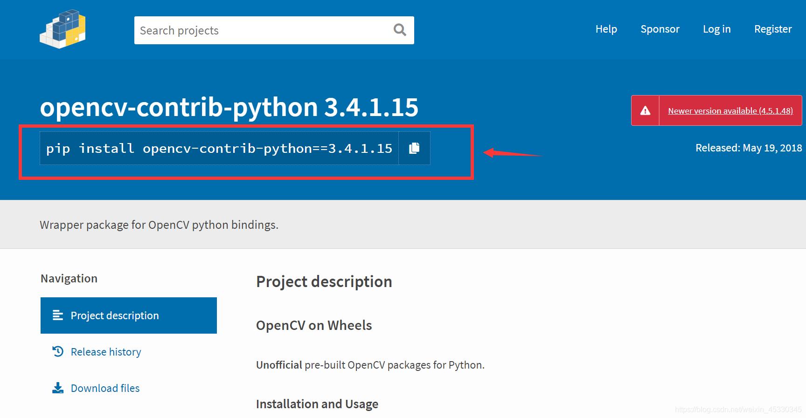Click the Released: May 19, 2018 text

[x=749, y=148]
